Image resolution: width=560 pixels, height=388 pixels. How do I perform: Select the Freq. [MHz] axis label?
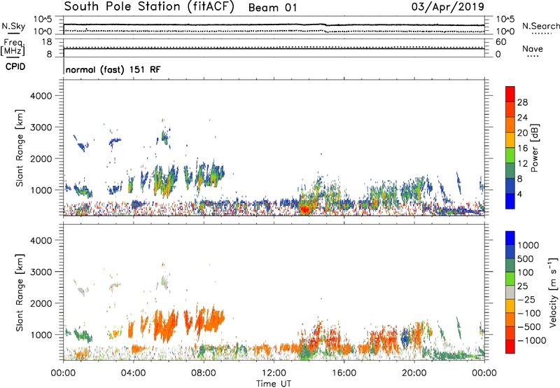click(13, 47)
